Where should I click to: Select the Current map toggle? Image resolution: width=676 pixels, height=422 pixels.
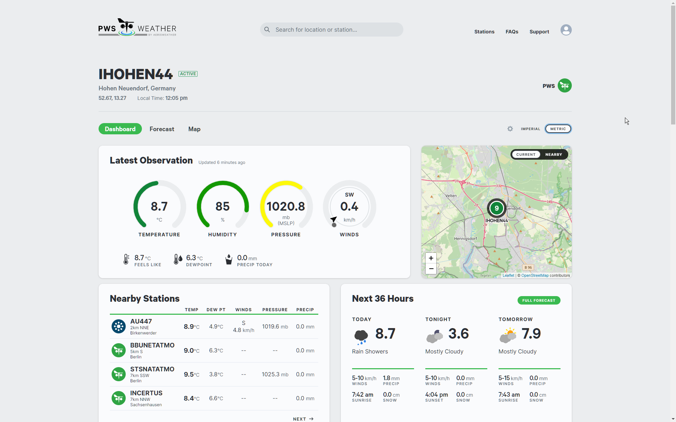click(x=526, y=154)
